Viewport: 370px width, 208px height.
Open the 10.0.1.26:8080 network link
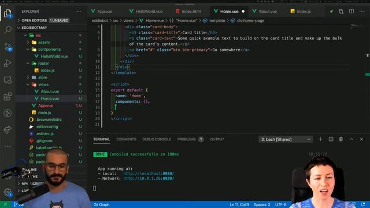[x=149, y=179]
